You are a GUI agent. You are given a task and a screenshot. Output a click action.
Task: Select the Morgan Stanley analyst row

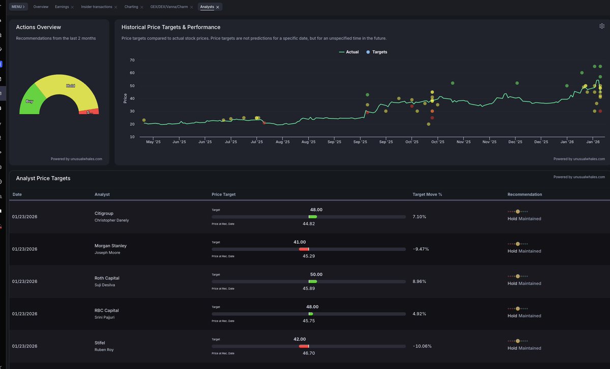pyautogui.click(x=110, y=249)
